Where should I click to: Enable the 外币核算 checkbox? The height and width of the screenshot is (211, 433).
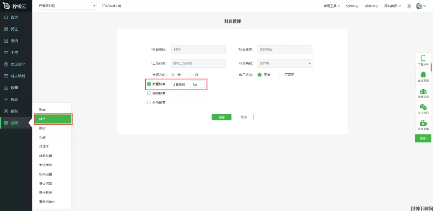tap(149, 102)
